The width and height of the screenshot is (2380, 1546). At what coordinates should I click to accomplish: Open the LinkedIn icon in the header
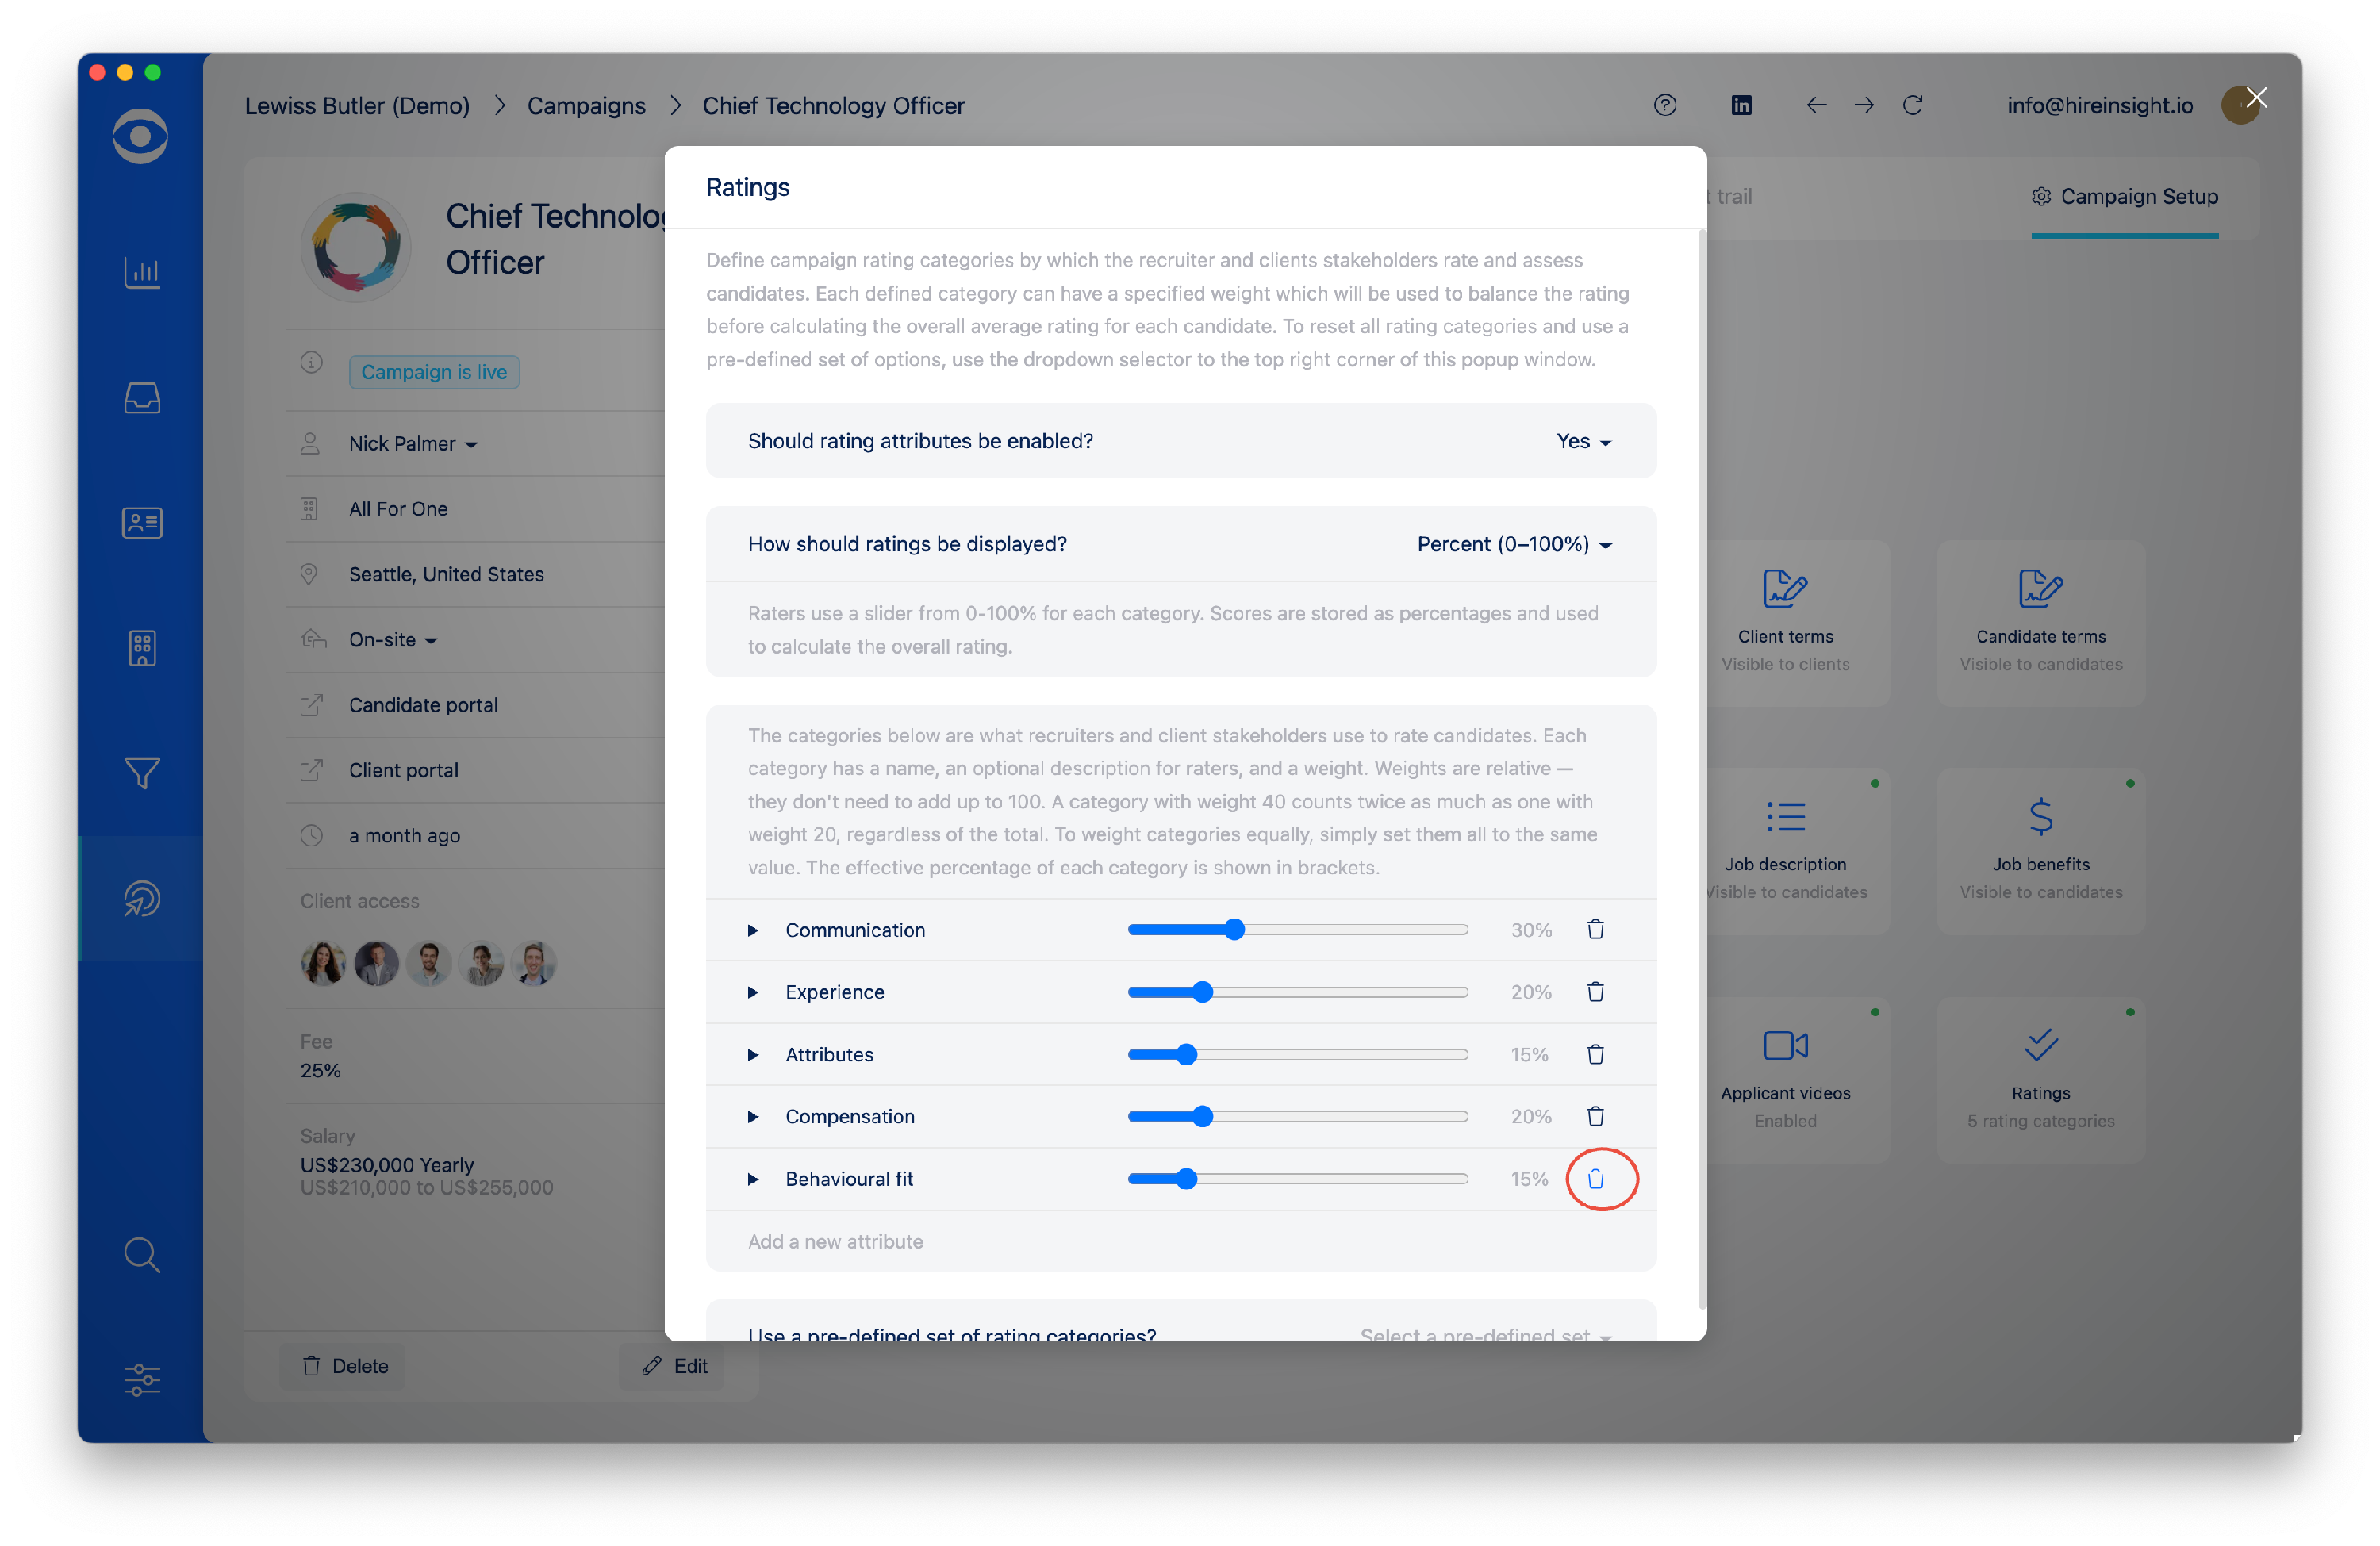pos(1741,105)
